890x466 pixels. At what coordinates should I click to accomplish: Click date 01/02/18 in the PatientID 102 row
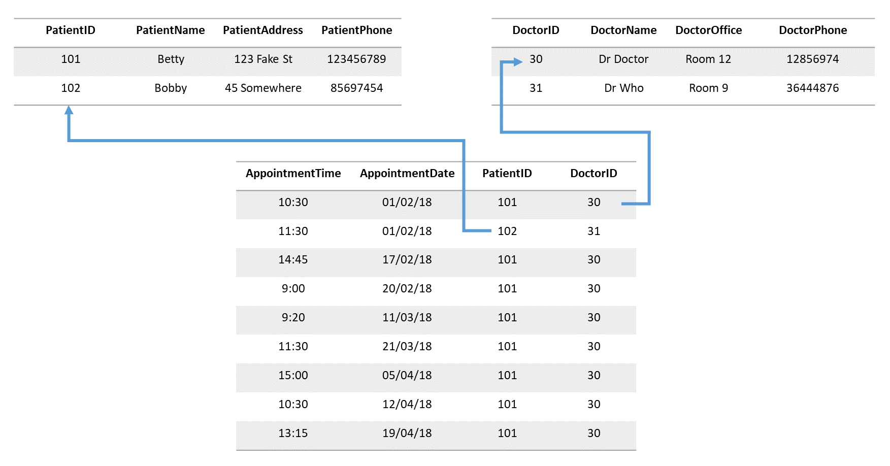coord(407,231)
